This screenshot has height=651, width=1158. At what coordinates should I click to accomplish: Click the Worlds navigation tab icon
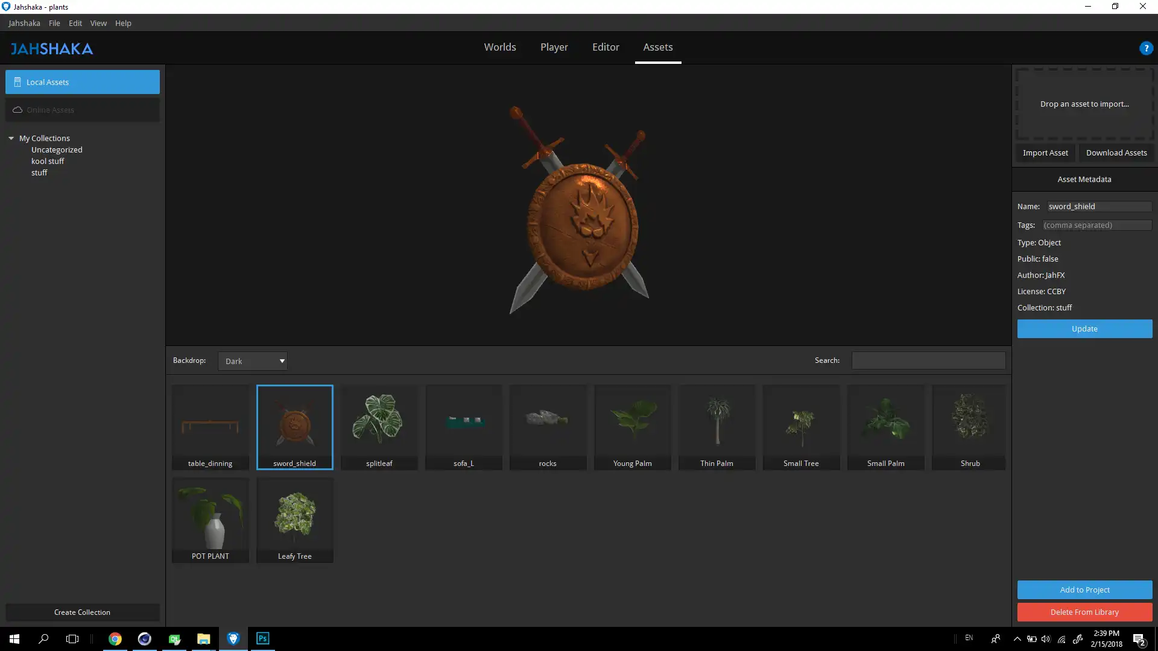pos(499,46)
